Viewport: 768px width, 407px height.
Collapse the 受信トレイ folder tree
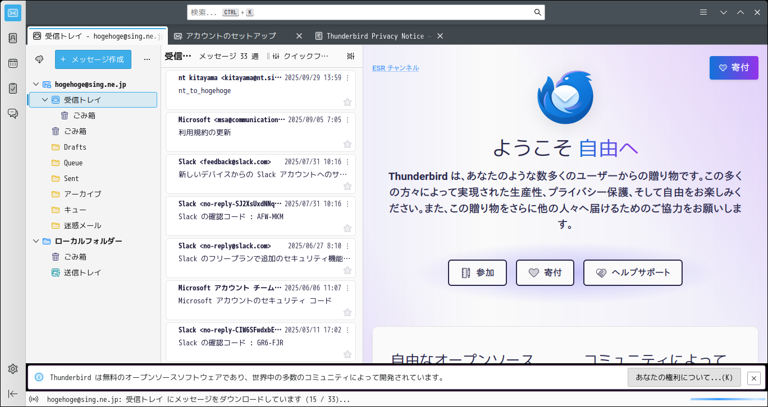45,100
